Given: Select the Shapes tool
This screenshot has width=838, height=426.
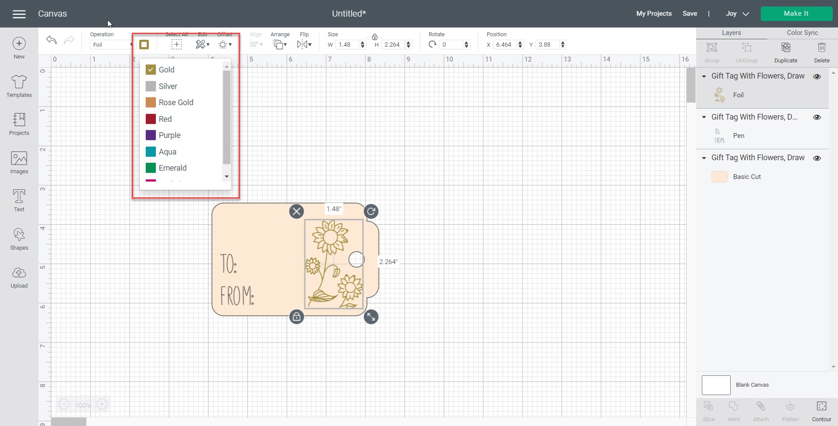Looking at the screenshot, I should click(x=19, y=239).
